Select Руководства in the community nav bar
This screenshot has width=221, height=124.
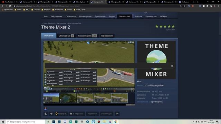[x=151, y=17]
